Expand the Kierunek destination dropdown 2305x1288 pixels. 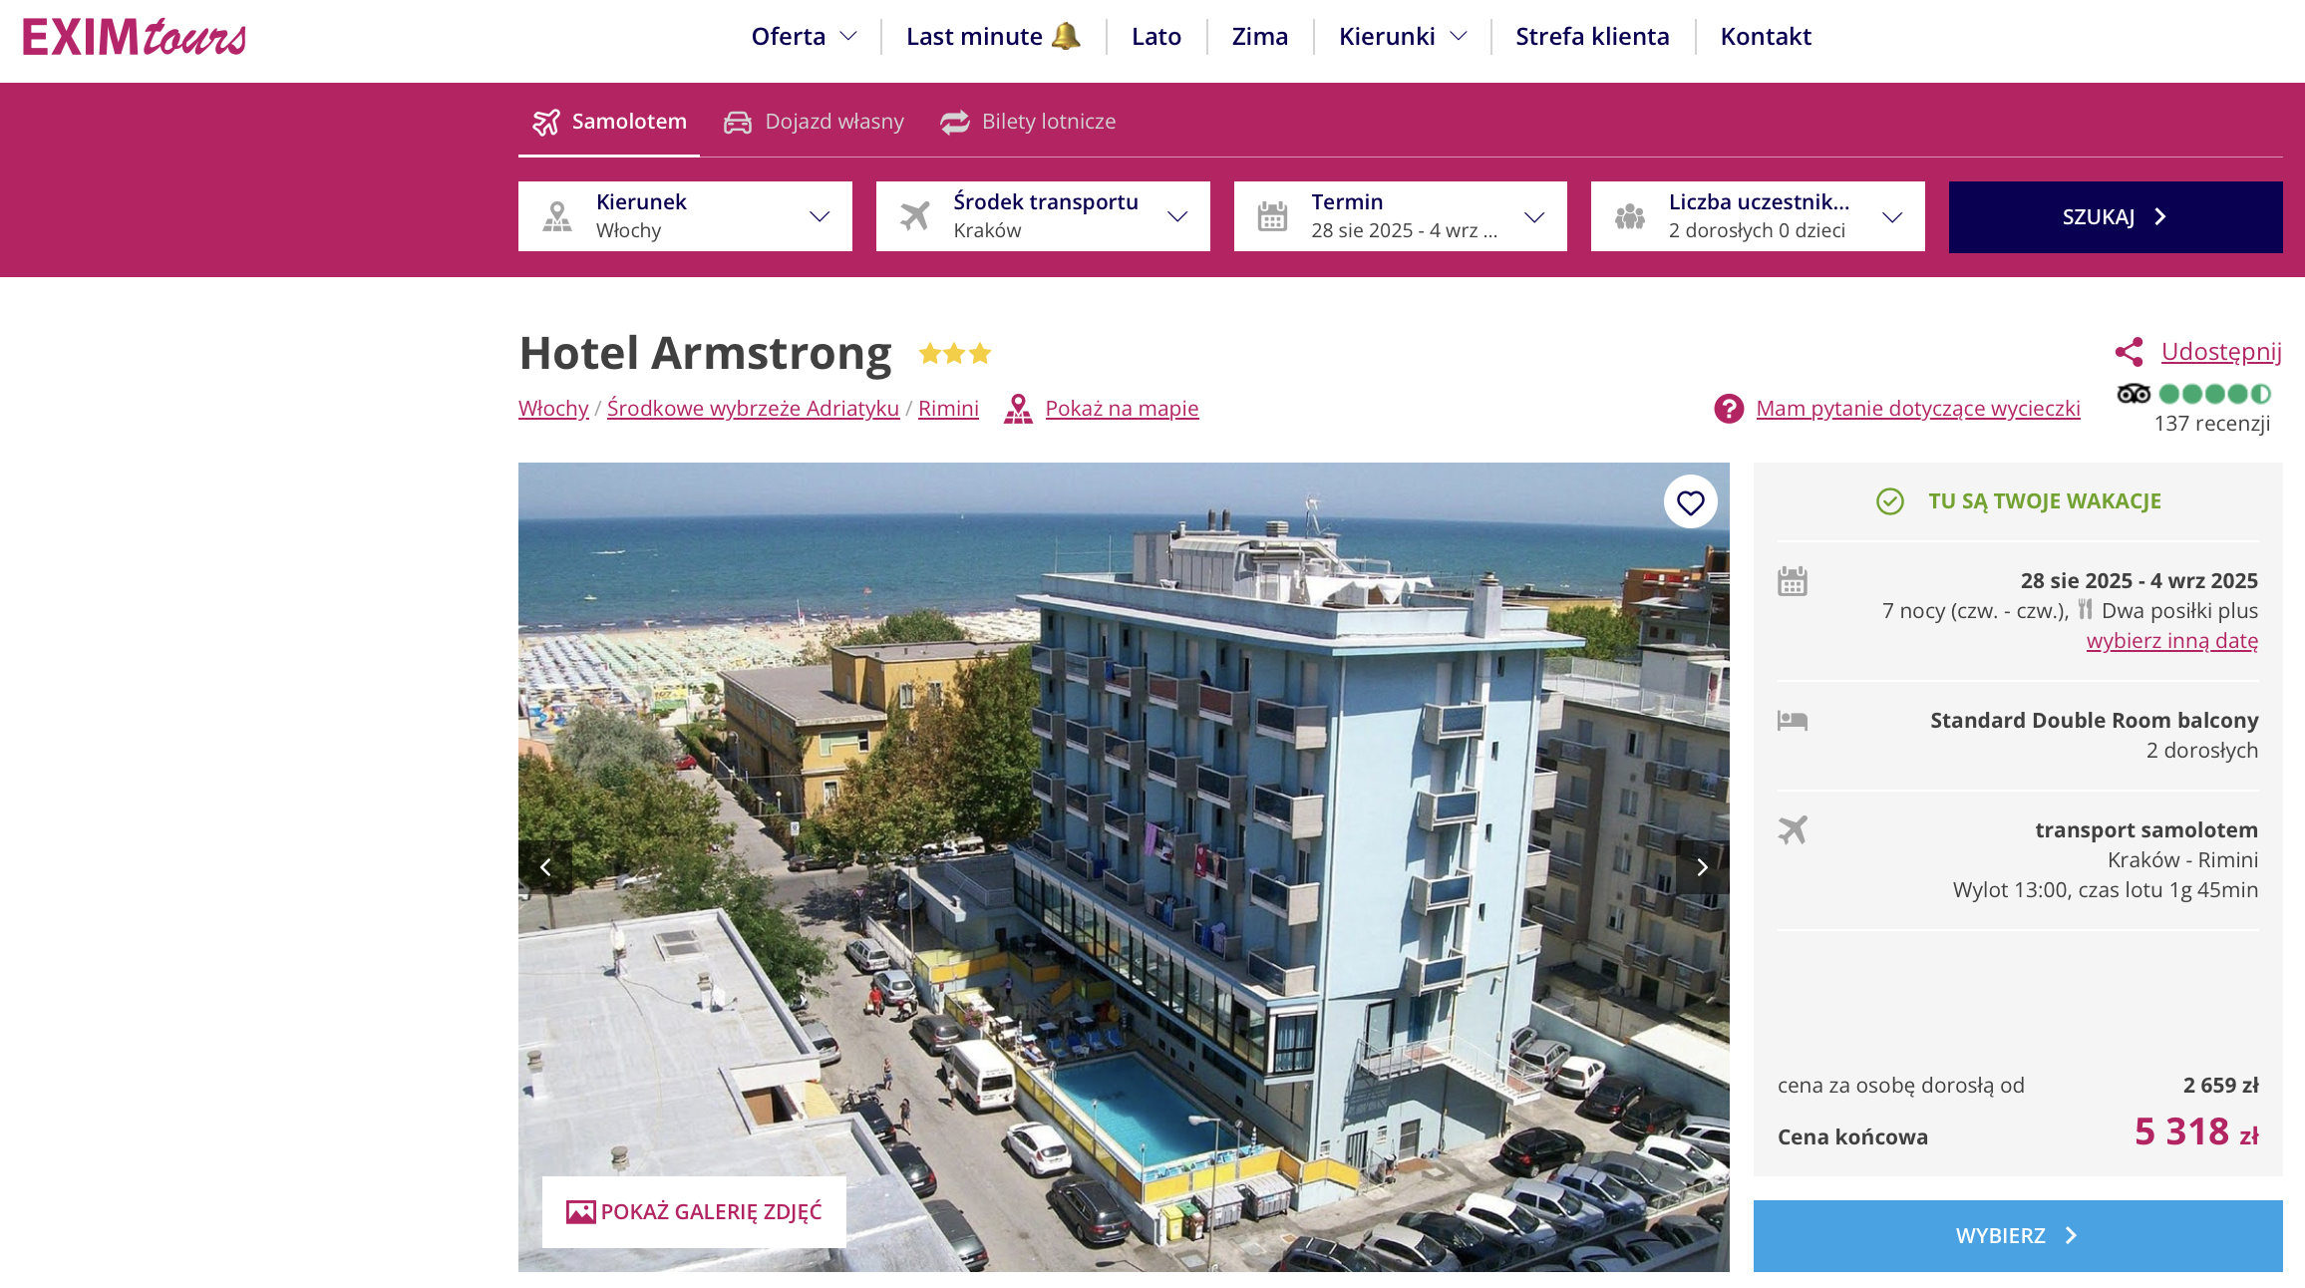(685, 216)
